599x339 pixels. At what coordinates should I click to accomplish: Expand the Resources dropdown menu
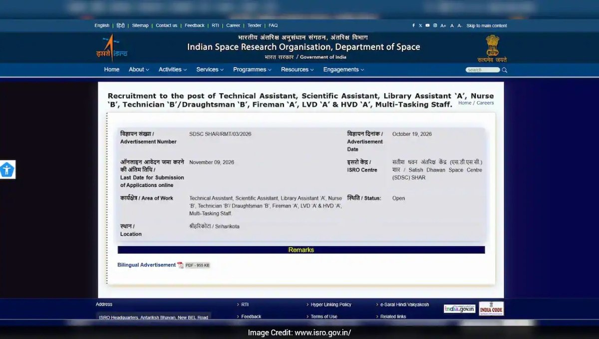click(298, 70)
